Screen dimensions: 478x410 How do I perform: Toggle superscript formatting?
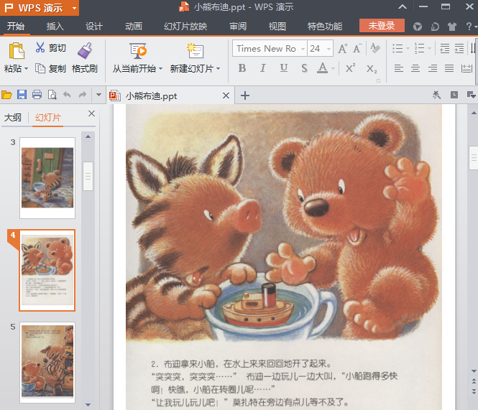[350, 68]
